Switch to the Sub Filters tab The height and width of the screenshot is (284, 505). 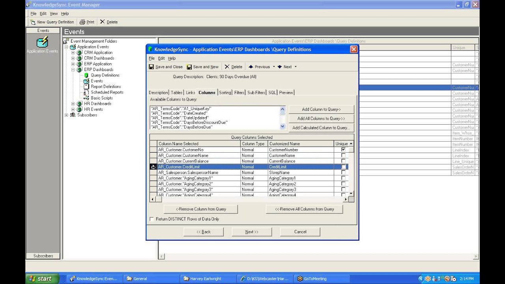pos(256,93)
